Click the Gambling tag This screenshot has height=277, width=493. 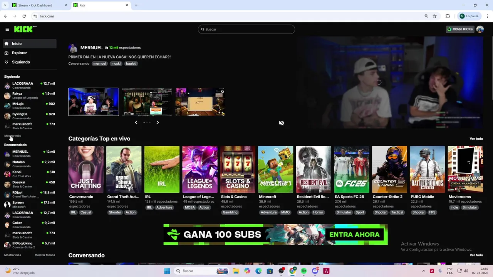[x=230, y=212]
